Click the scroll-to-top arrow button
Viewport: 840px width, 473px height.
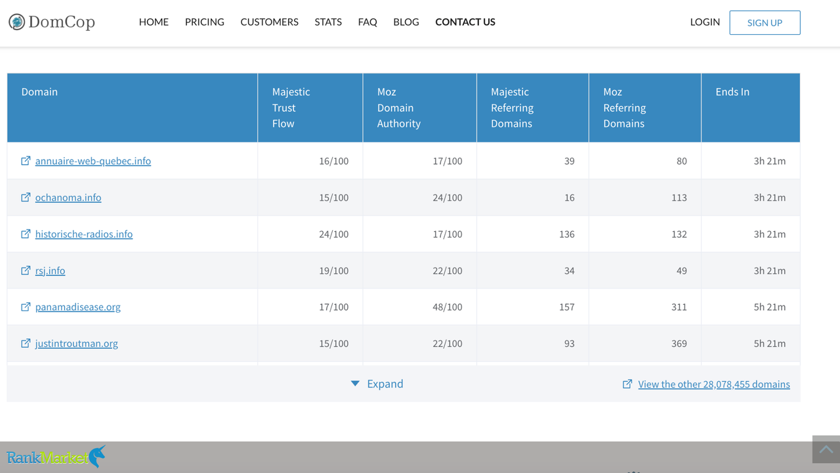point(826,449)
